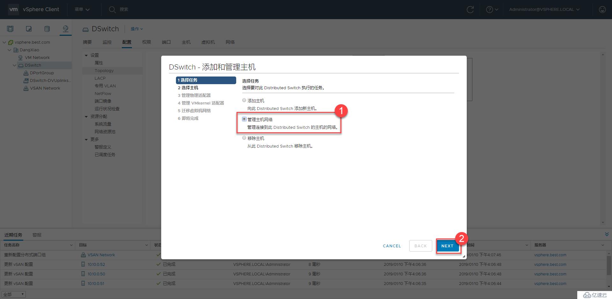Screen dimensions: 612x299
Task: Collapse the 更多 section
Action: [x=86, y=140]
